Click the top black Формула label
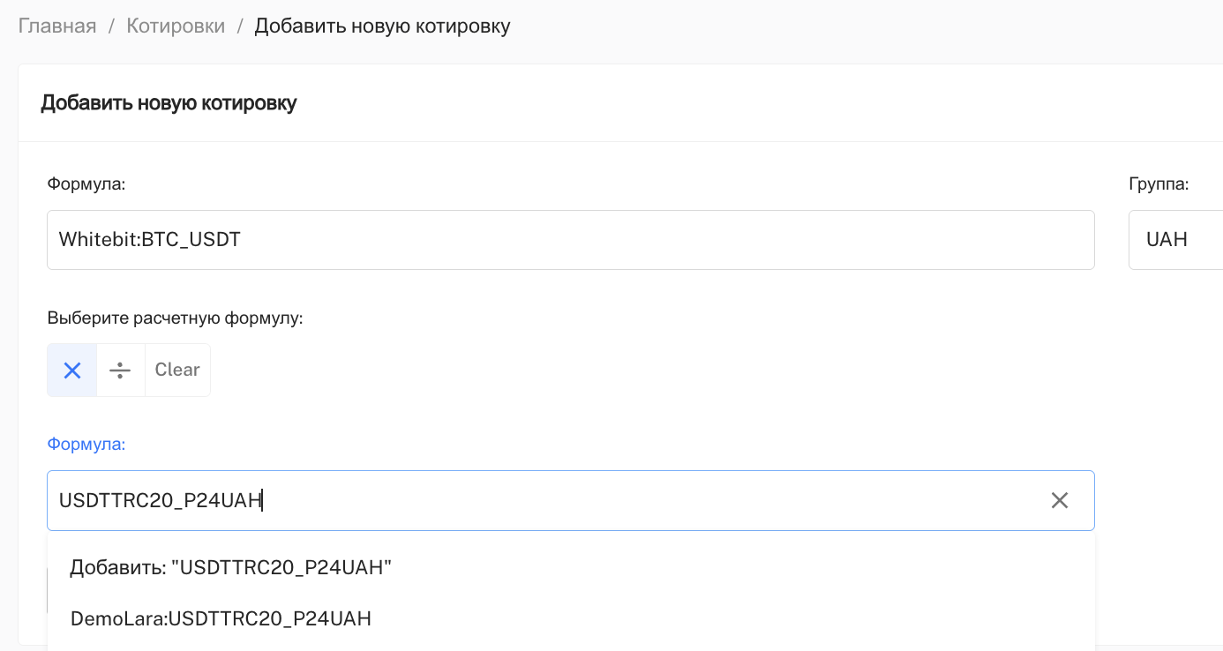Image resolution: width=1223 pixels, height=651 pixels. pos(86,183)
